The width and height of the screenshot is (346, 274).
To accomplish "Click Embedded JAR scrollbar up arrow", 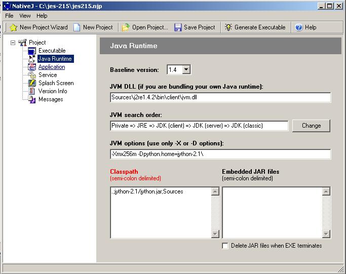I will pos(326,191).
